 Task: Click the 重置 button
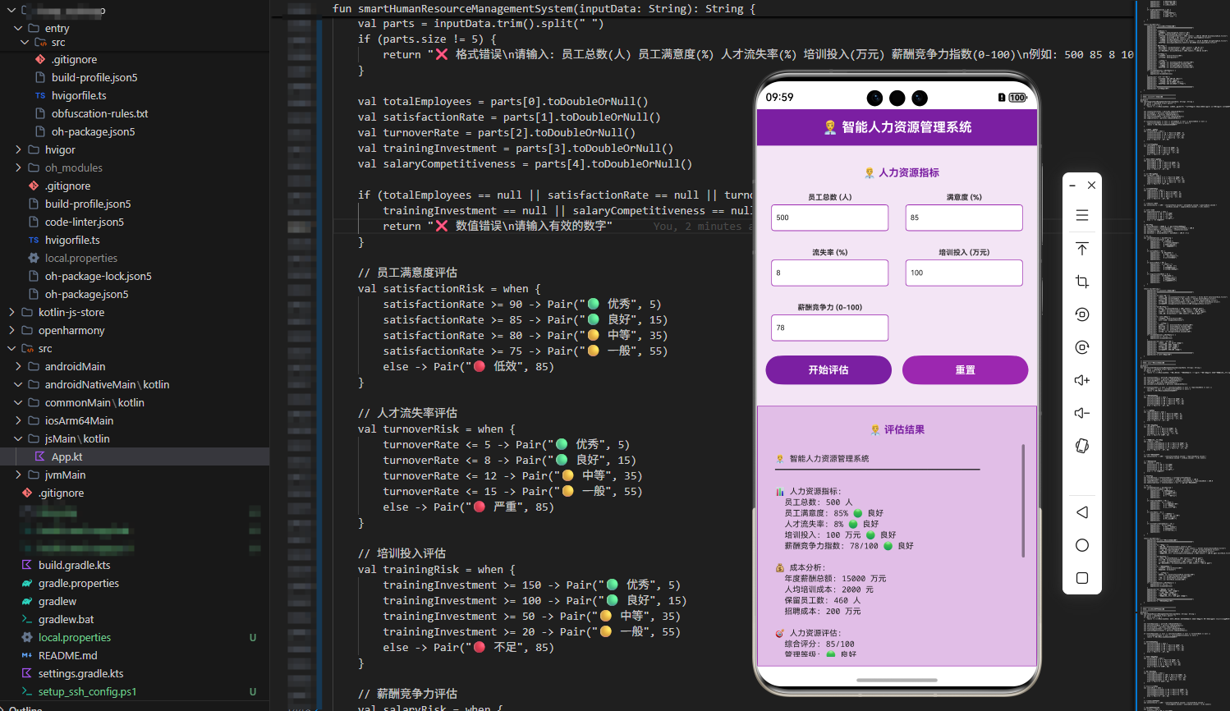(965, 369)
